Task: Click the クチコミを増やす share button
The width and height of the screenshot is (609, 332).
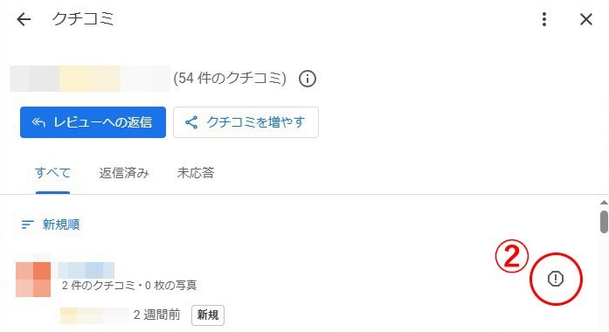Action: pos(246,122)
